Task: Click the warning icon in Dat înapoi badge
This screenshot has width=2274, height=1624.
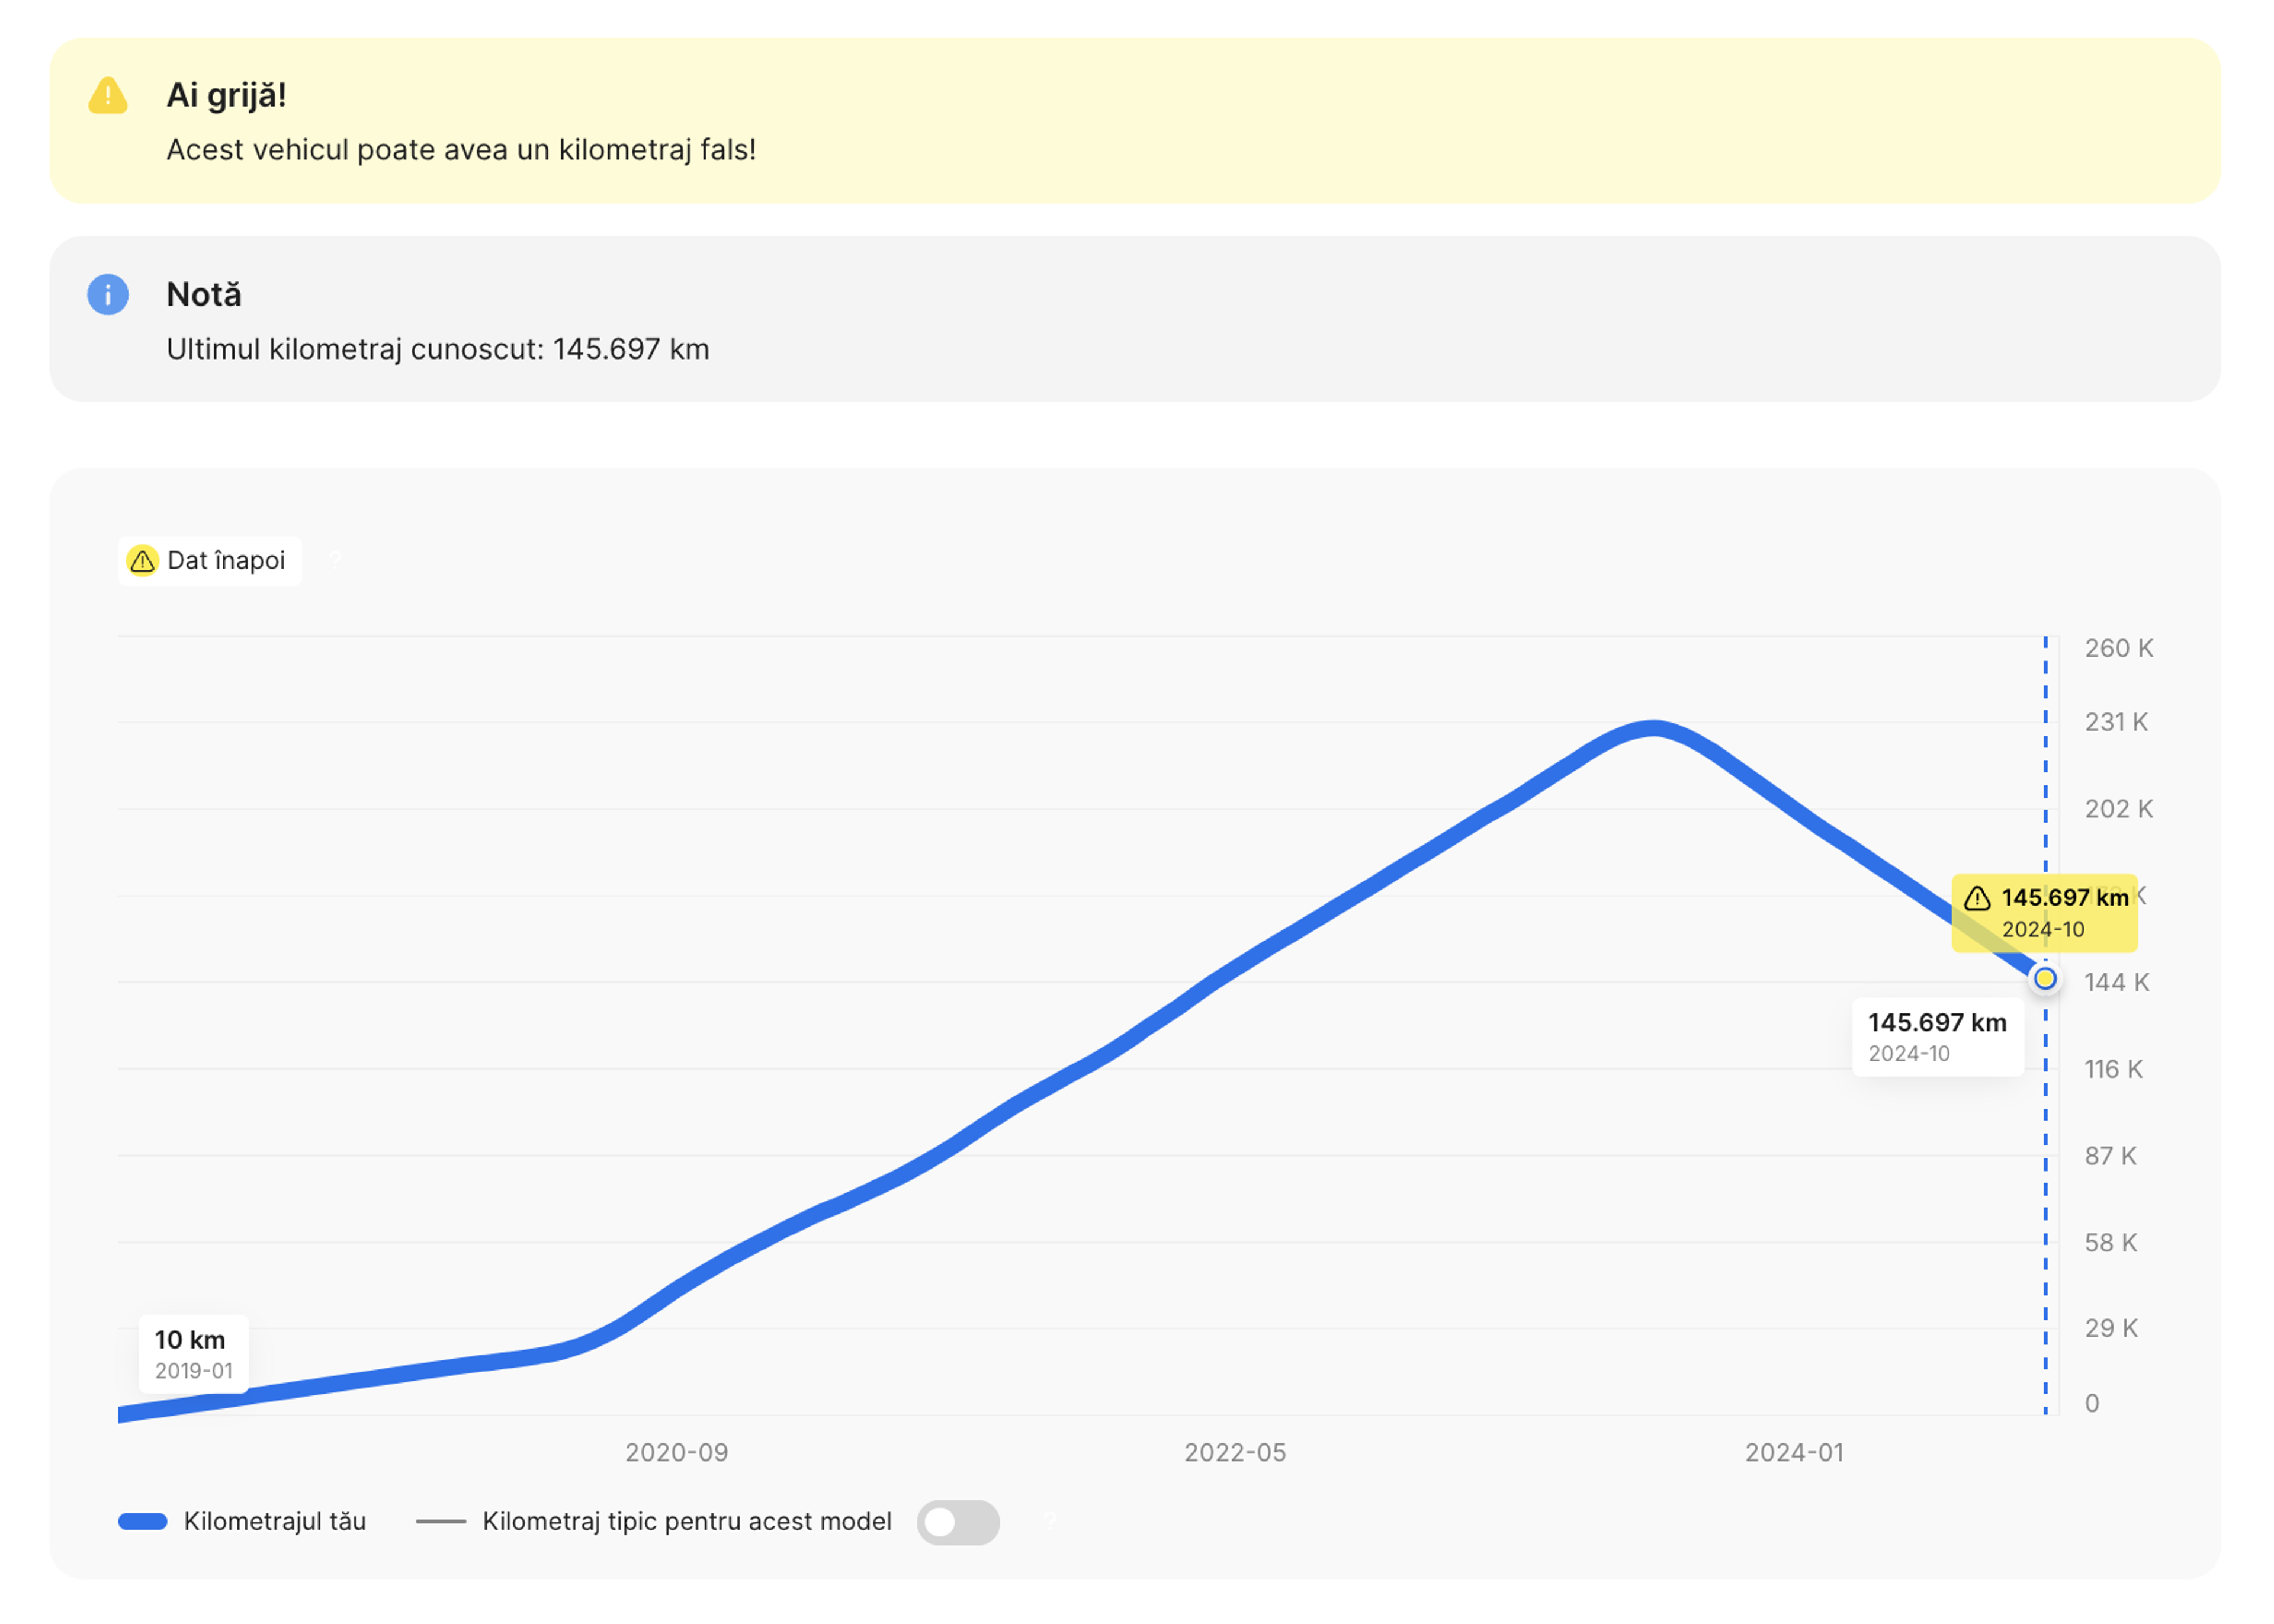Action: pos(143,561)
